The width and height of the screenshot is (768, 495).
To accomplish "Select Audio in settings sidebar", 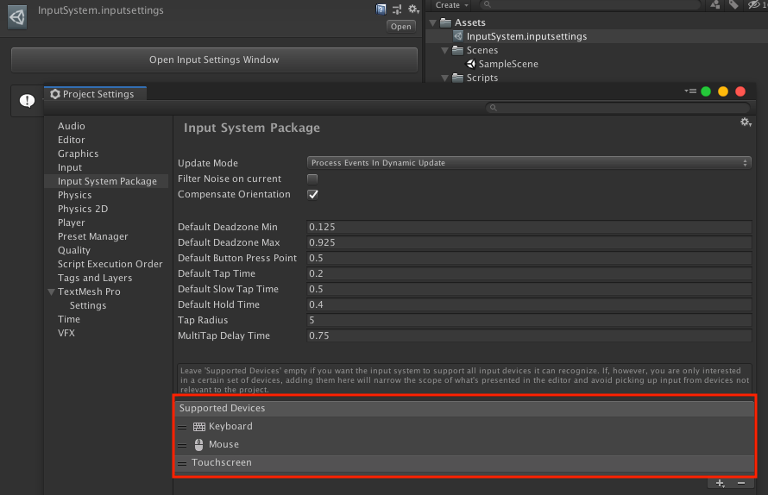I will pyautogui.click(x=72, y=126).
